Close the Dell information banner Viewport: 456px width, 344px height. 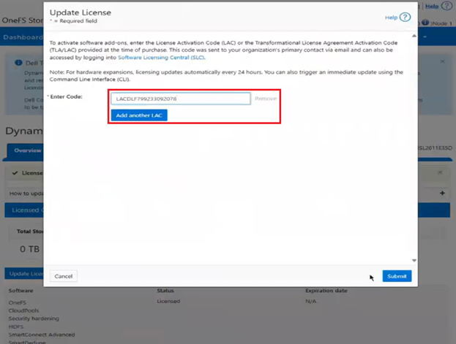pyautogui.click(x=442, y=62)
